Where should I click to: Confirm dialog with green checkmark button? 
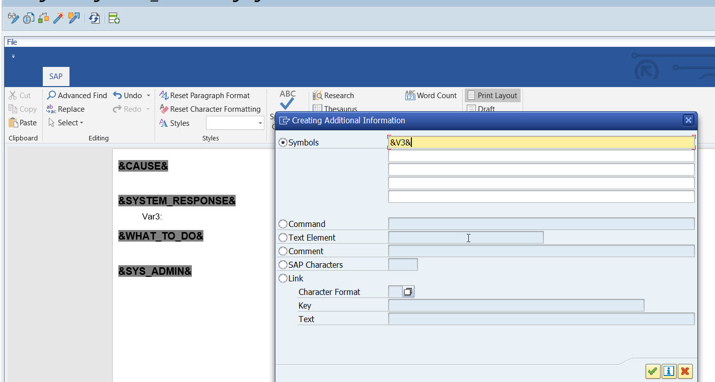click(x=653, y=371)
